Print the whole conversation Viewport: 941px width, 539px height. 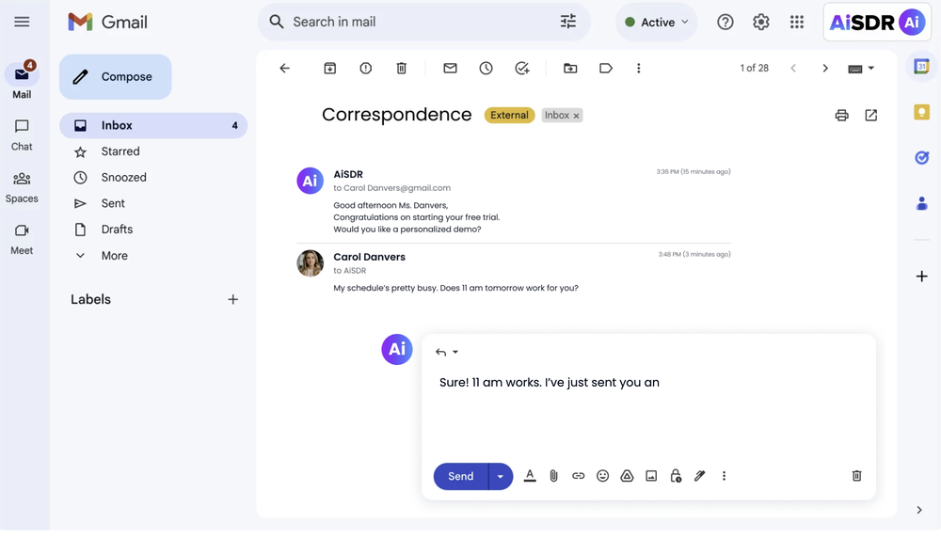pyautogui.click(x=841, y=116)
